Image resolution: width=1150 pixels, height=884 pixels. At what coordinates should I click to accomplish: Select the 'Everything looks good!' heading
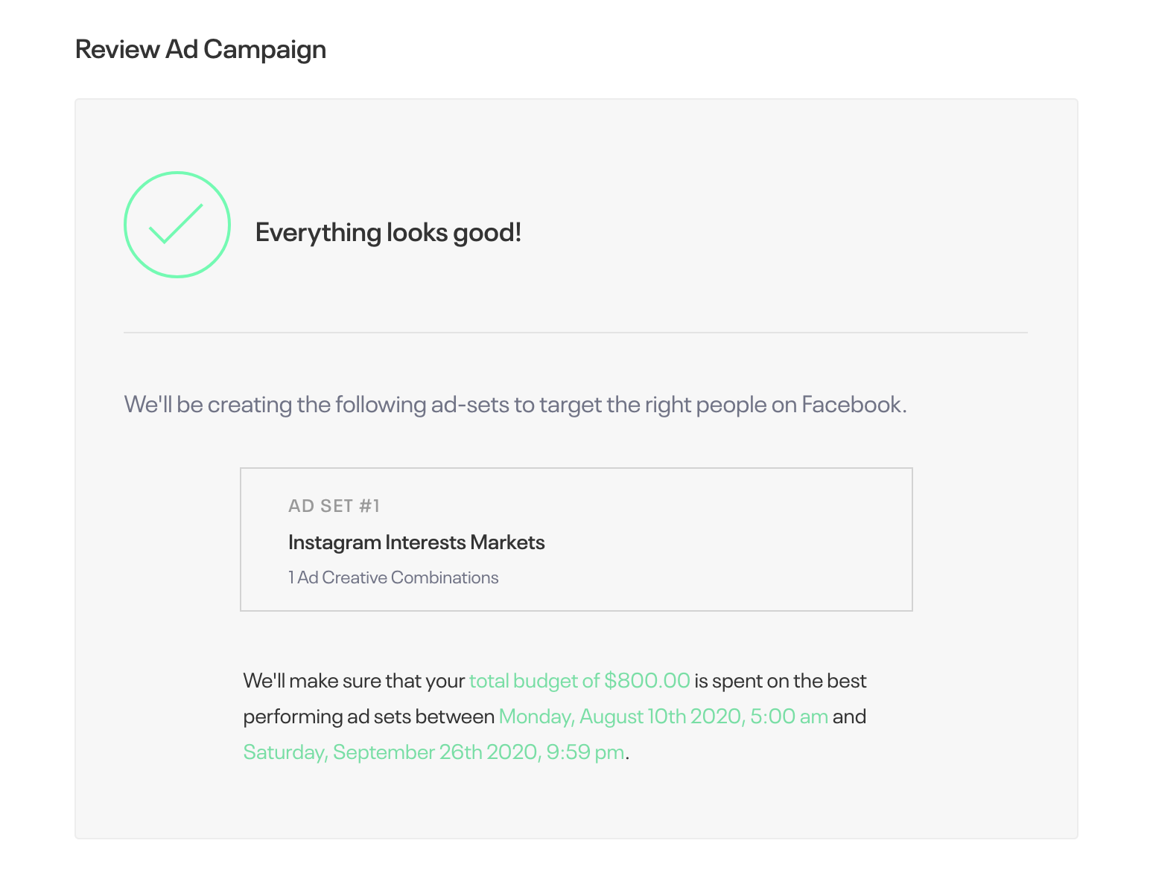[x=388, y=232]
